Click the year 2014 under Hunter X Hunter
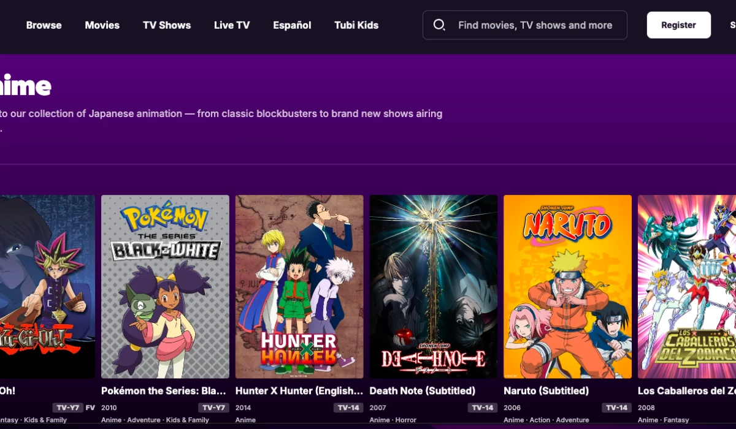Viewport: 736px width, 429px height. click(243, 408)
